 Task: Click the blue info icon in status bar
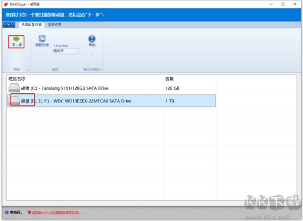pyautogui.click(x=7, y=212)
